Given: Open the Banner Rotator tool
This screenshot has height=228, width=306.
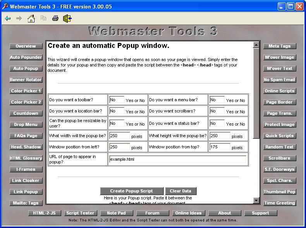Looking at the screenshot, I should tap(26, 80).
